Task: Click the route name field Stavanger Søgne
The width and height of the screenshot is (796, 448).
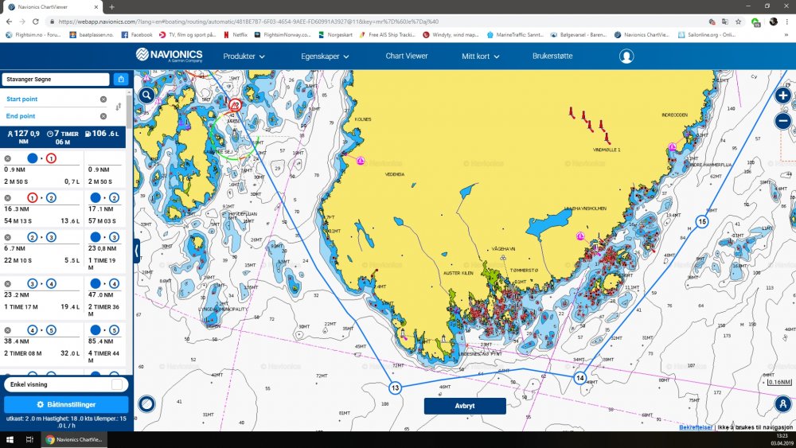Action: click(x=56, y=79)
